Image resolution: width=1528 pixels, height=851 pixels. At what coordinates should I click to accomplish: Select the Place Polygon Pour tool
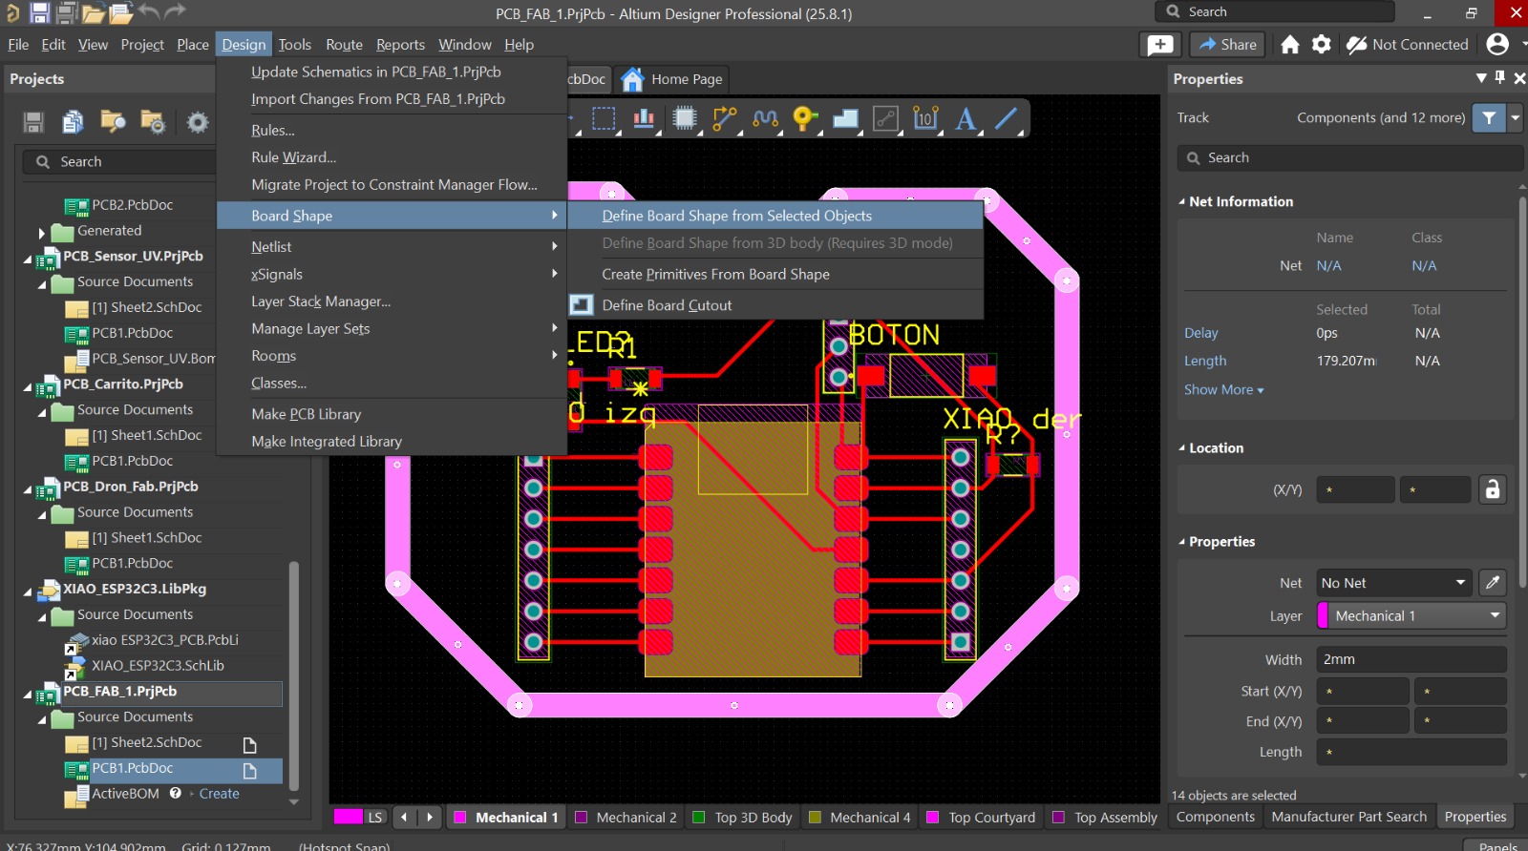click(x=845, y=118)
